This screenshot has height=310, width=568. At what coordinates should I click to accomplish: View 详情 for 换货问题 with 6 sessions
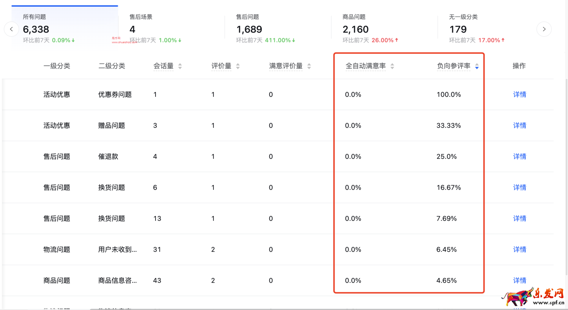(x=519, y=187)
